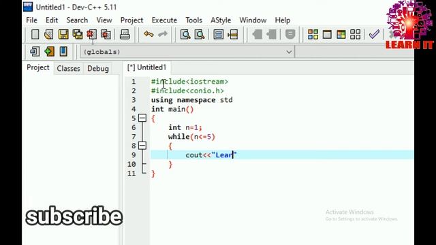Close the current file with red X icon

[91, 35]
